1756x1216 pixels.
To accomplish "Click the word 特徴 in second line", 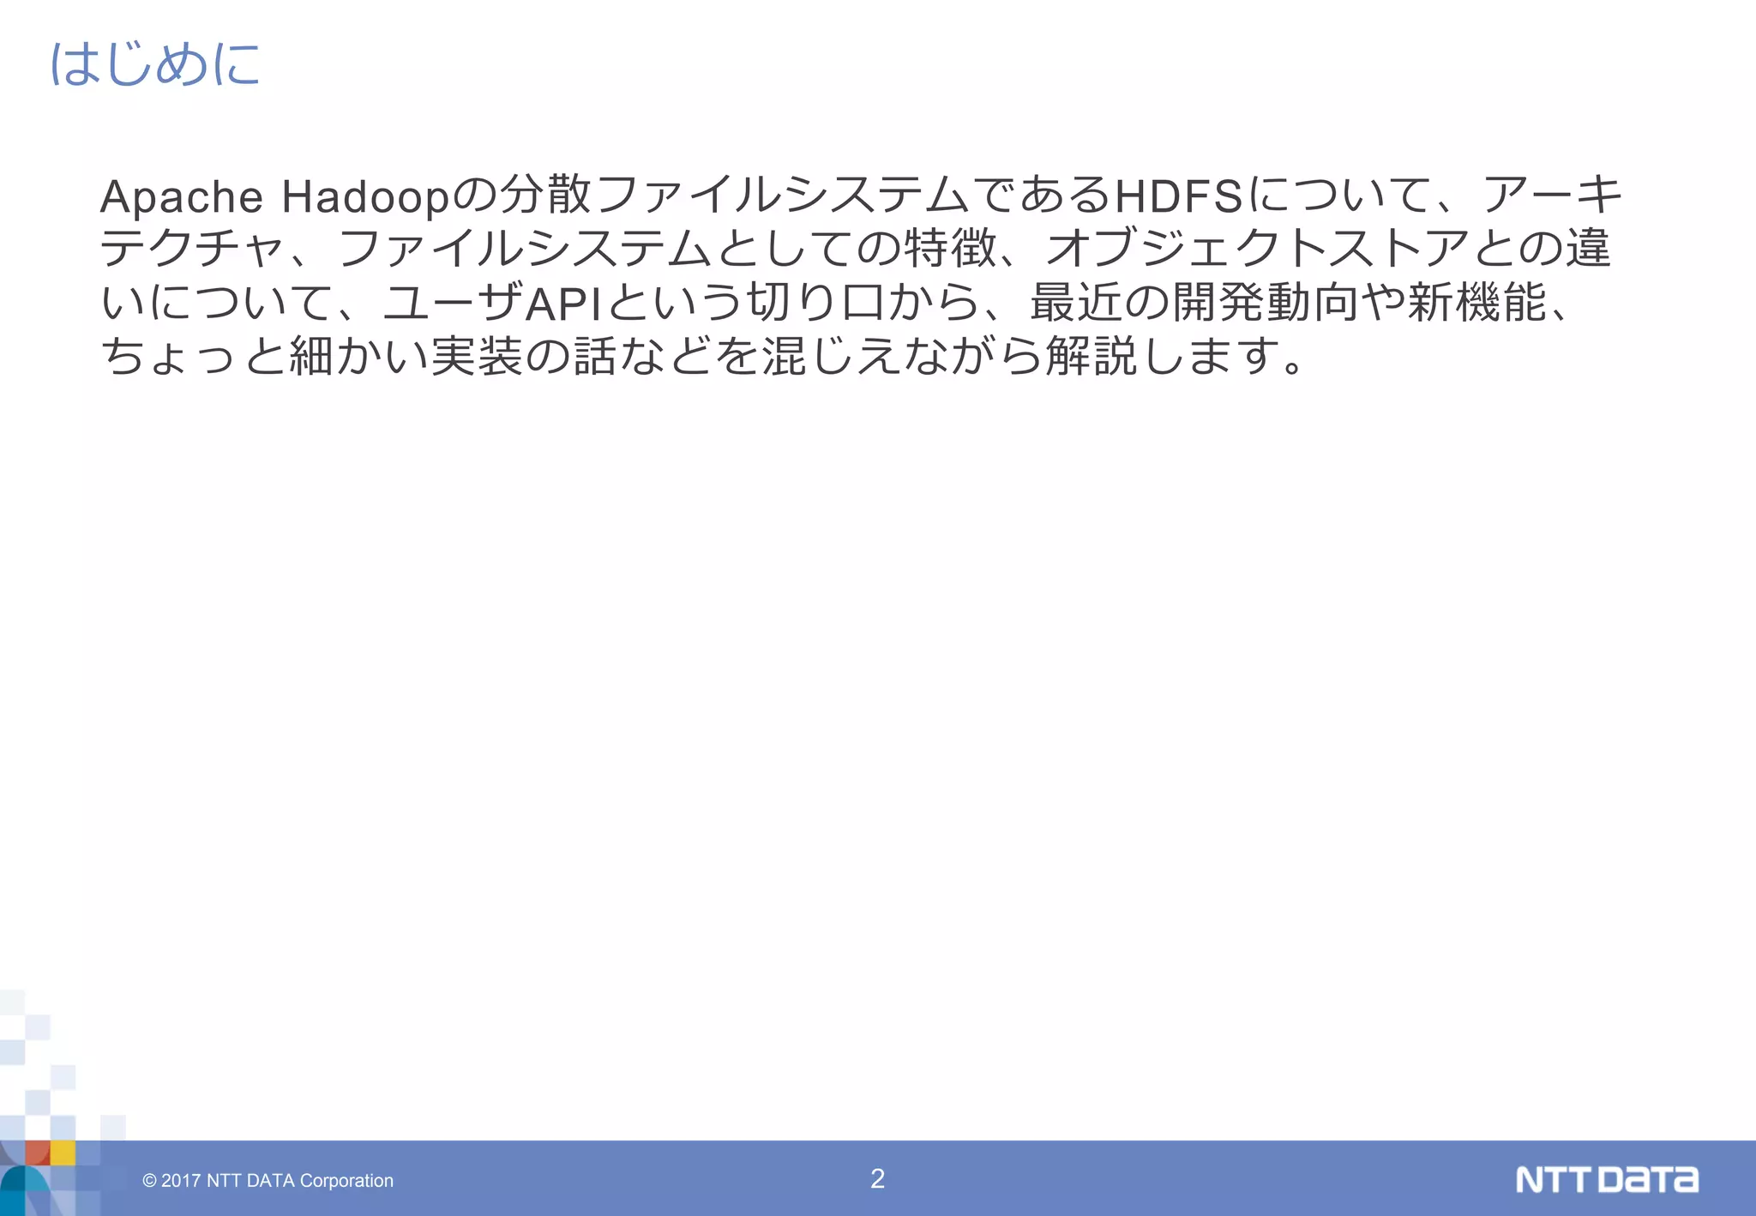I will tap(950, 249).
